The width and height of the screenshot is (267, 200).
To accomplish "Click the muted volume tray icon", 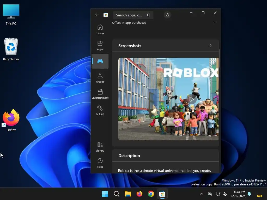I will [225, 194].
